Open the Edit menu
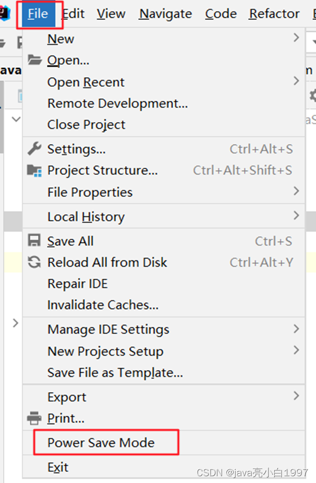 tap(74, 14)
